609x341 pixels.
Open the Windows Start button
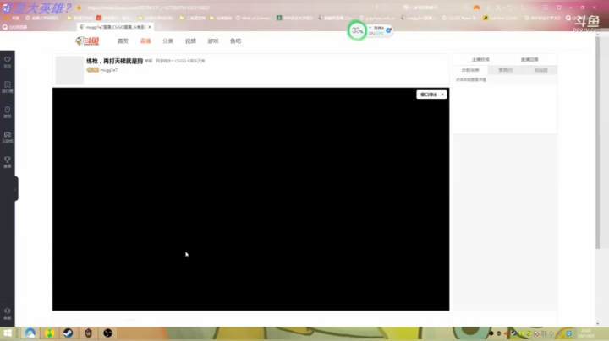point(8,333)
